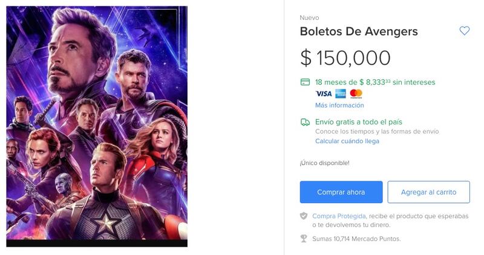This screenshot has width=484, height=255.
Task: Click the credit card installments icon
Action: tap(305, 82)
